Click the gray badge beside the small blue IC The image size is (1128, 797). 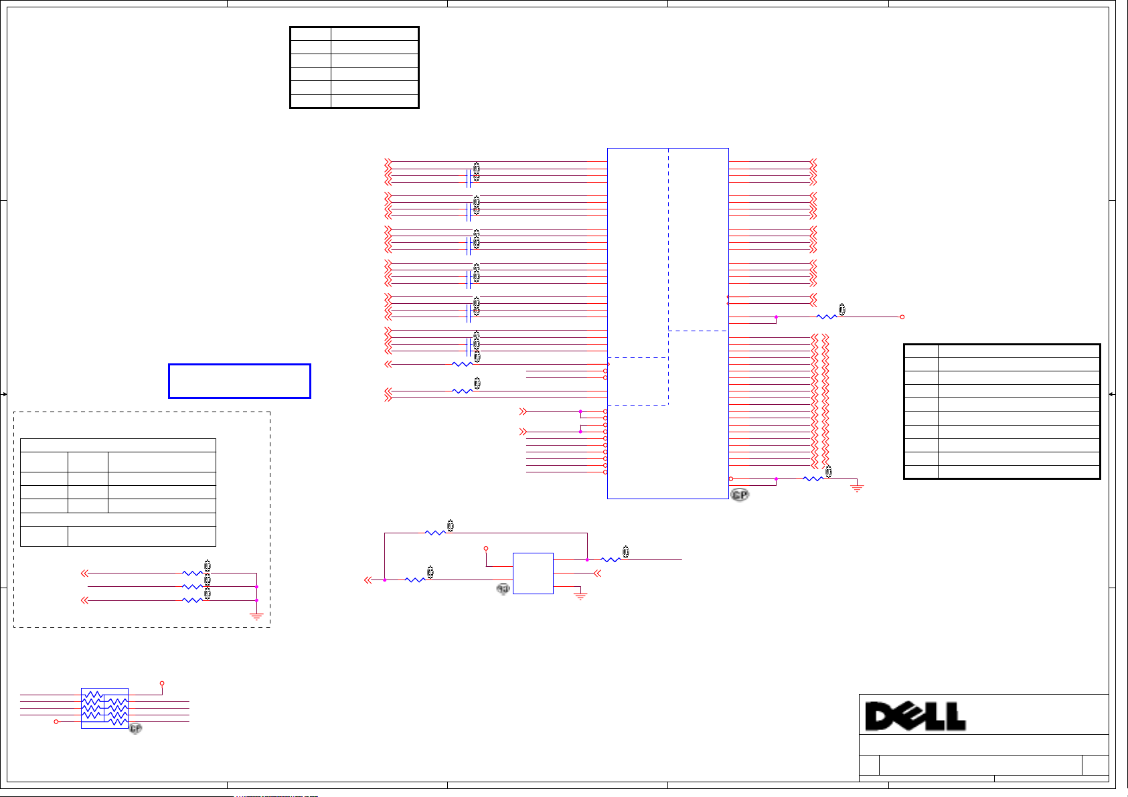point(503,589)
